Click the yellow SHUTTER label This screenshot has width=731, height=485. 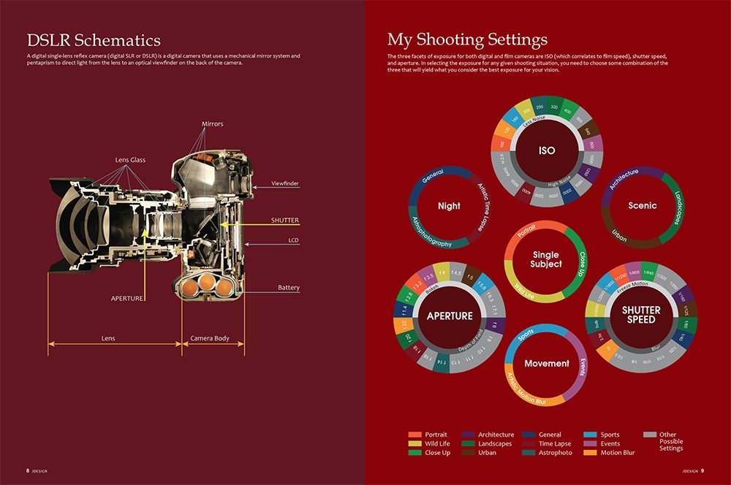pyautogui.click(x=285, y=220)
